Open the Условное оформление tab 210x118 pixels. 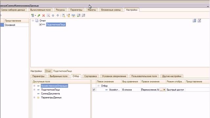[x=114, y=76]
